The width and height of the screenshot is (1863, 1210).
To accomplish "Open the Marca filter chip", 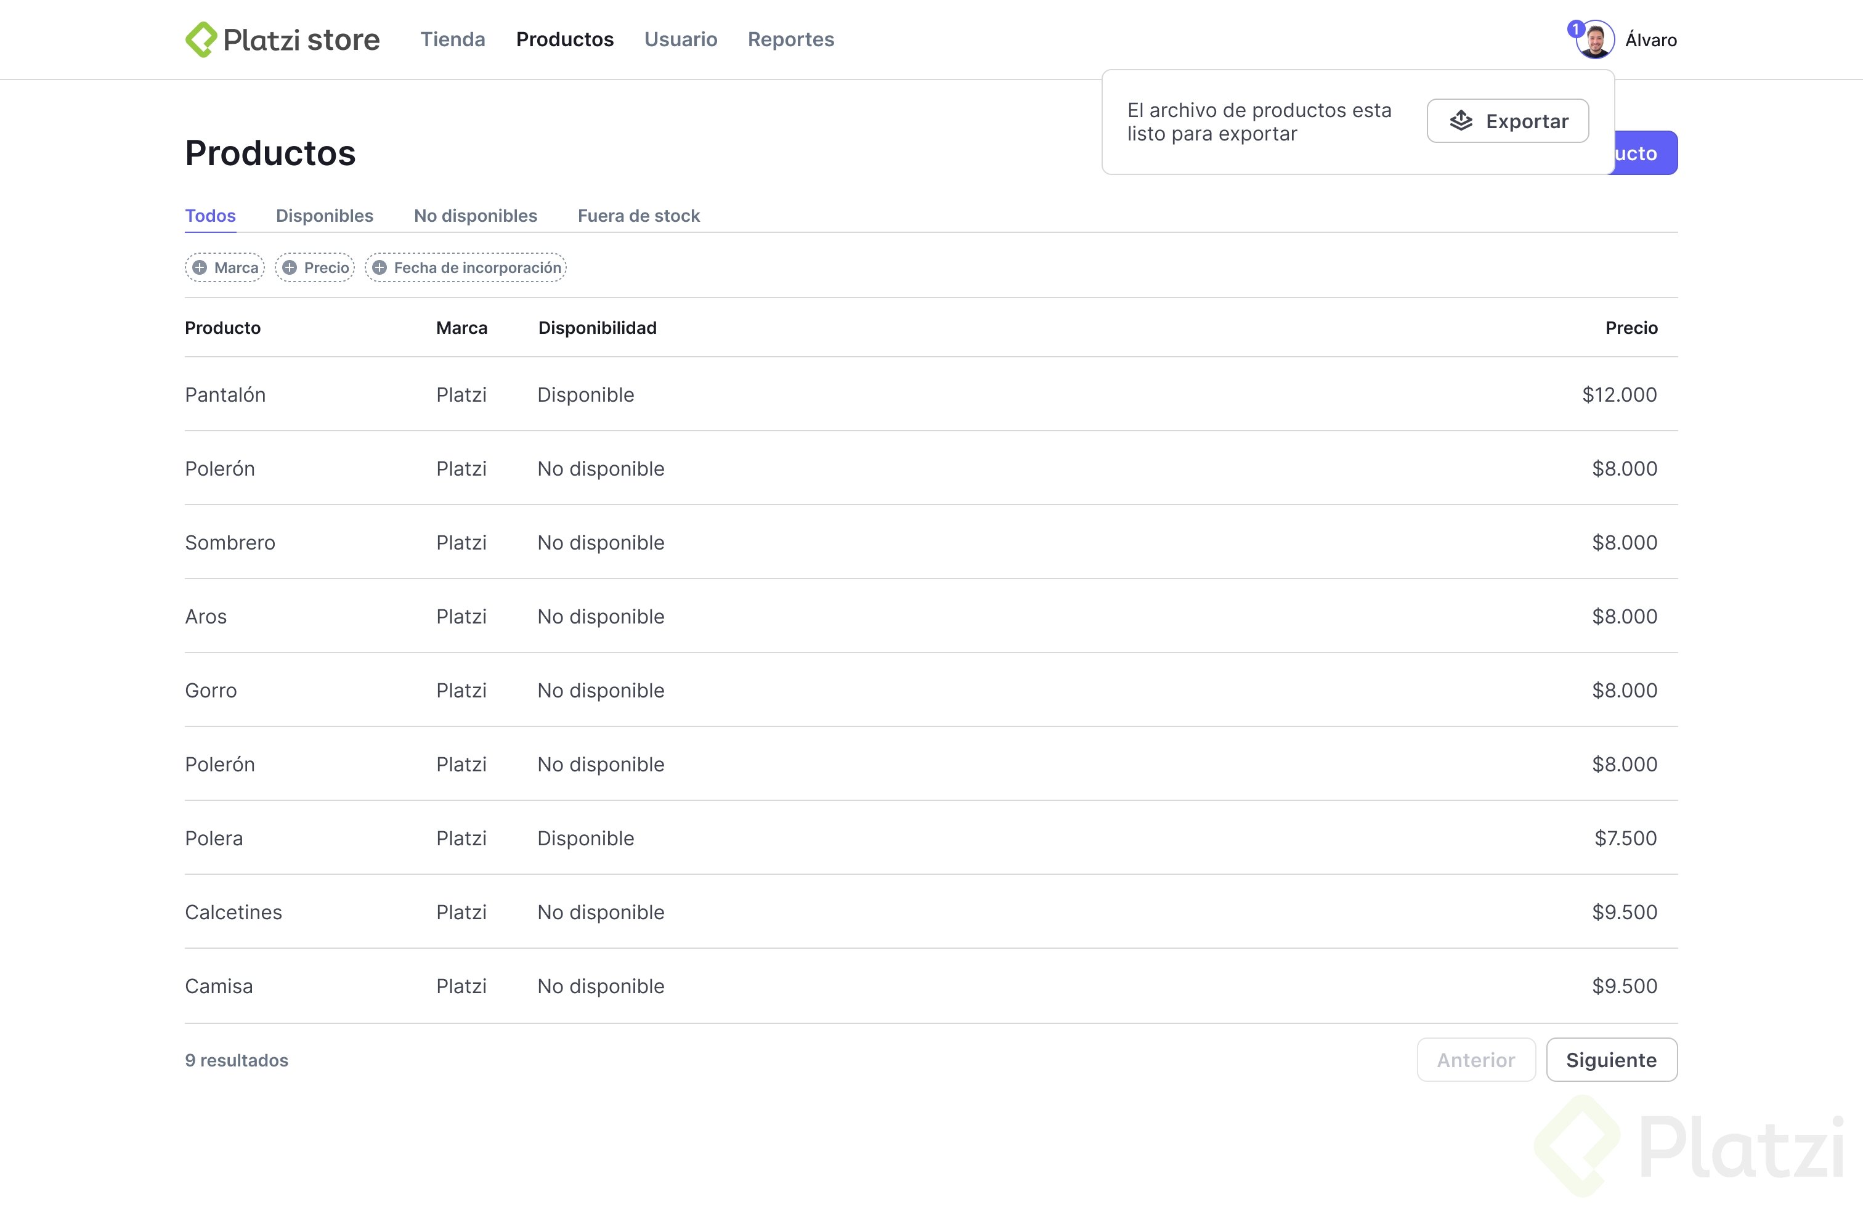I will tap(235, 267).
